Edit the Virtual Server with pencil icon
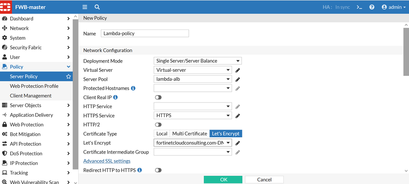The height and width of the screenshot is (184, 409). point(237,70)
